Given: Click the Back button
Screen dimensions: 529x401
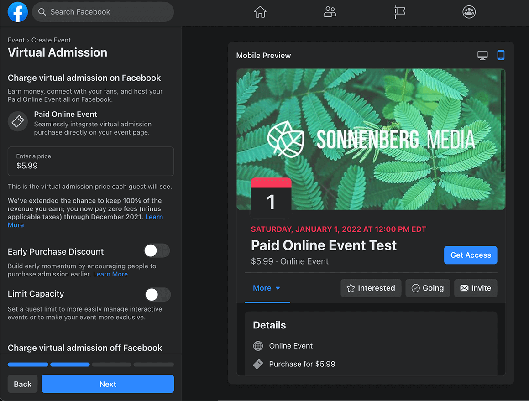Looking at the screenshot, I should click(x=23, y=384).
